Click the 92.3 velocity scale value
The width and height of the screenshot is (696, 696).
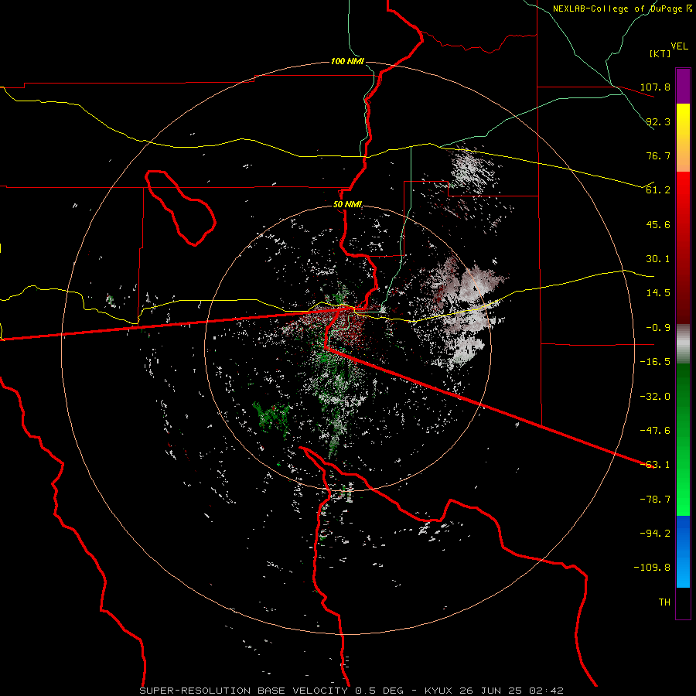click(x=658, y=121)
